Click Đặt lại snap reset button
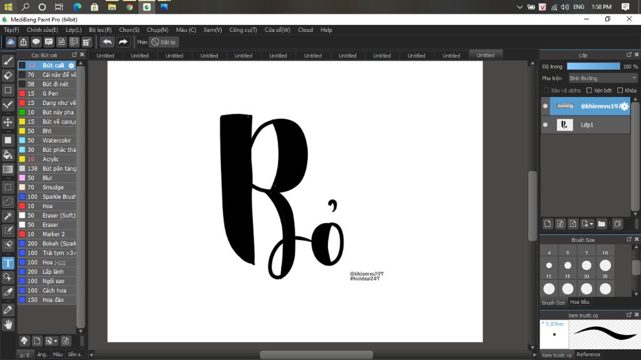This screenshot has height=360, width=641. click(164, 42)
